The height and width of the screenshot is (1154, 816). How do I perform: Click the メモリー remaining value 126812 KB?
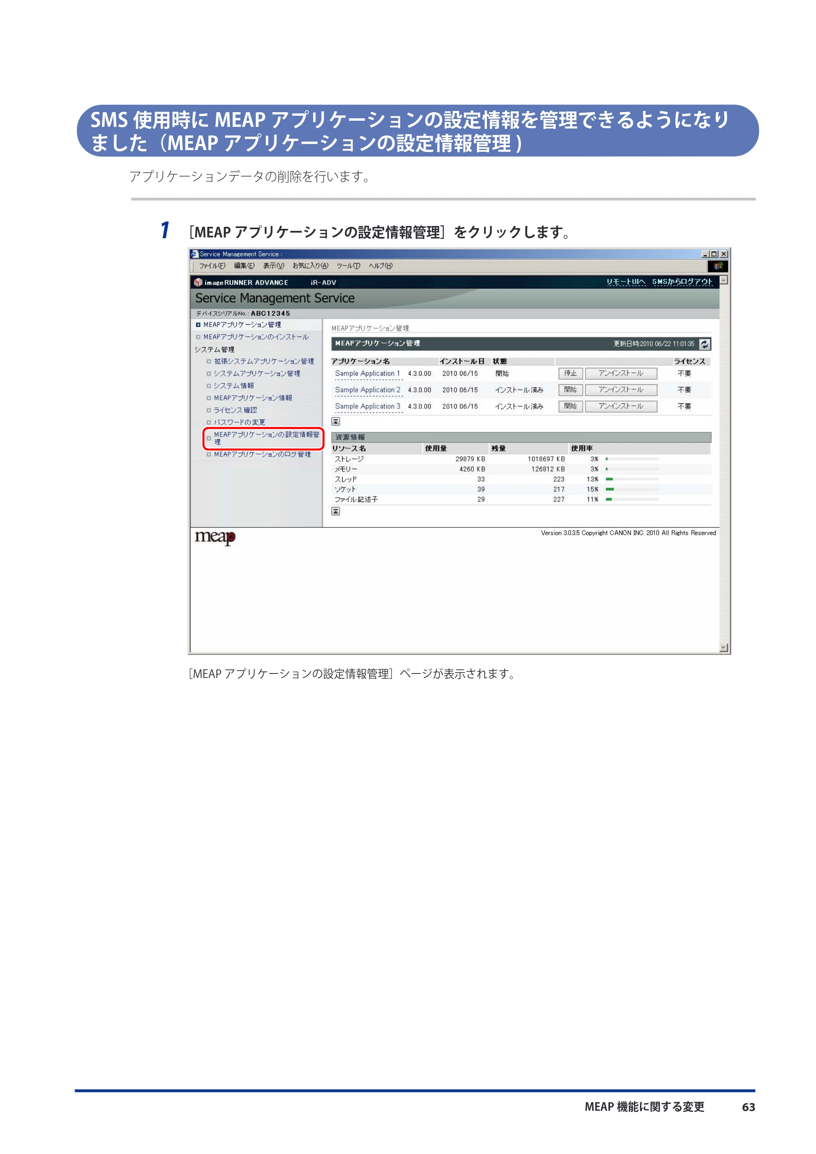click(548, 469)
